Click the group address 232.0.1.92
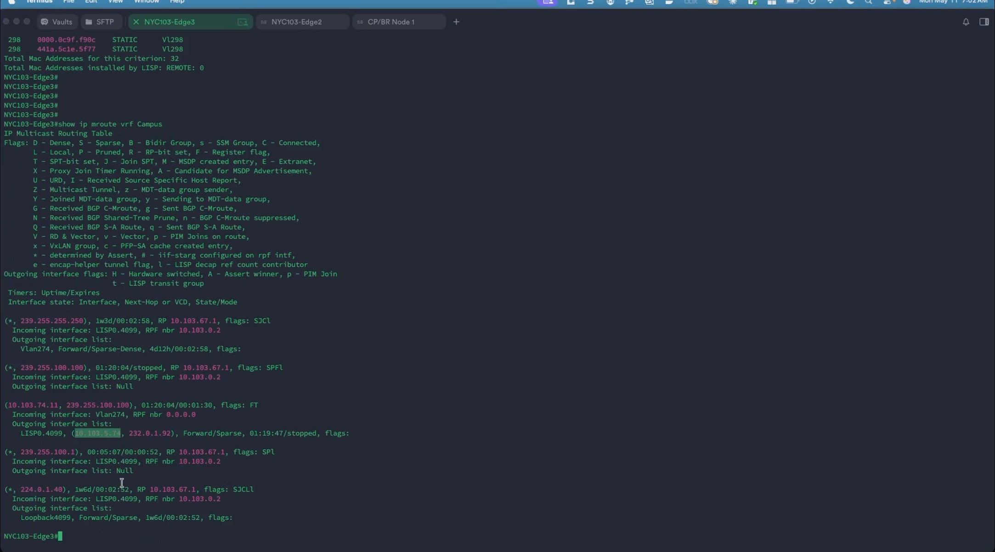995x552 pixels. (x=150, y=433)
